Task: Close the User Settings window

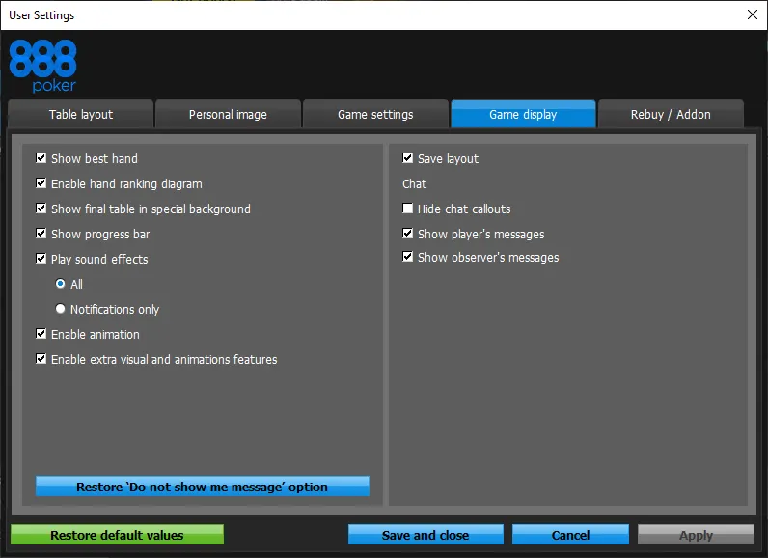Action: tap(752, 14)
